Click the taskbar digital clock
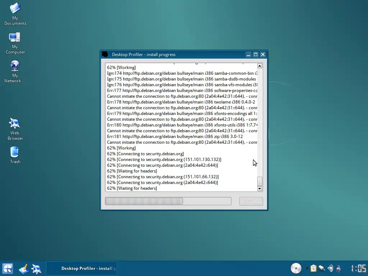Viewport: 368px width, 276px height. [359, 268]
